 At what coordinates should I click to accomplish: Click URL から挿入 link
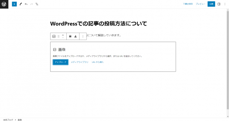coord(98,62)
